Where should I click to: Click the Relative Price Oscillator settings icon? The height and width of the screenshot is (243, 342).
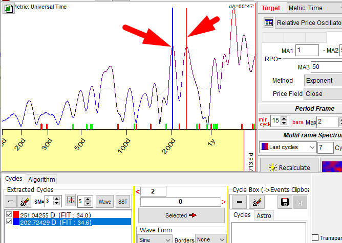pos(268,23)
